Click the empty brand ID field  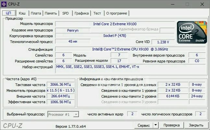(x=167, y=30)
